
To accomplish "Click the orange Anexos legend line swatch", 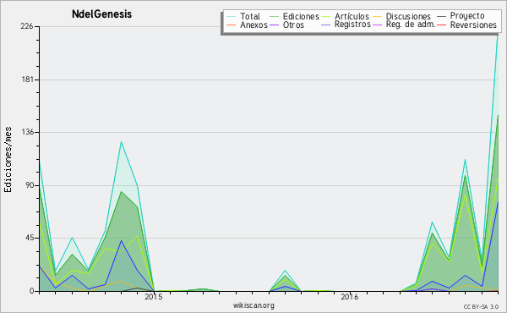I will (x=232, y=25).
